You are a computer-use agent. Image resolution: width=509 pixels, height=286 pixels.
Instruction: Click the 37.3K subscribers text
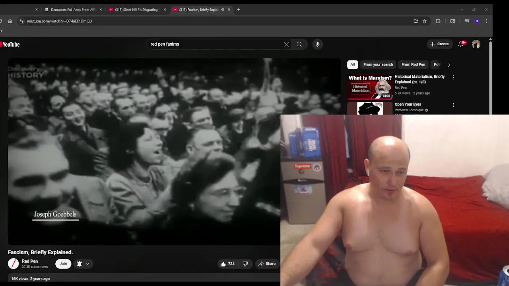tap(35, 267)
